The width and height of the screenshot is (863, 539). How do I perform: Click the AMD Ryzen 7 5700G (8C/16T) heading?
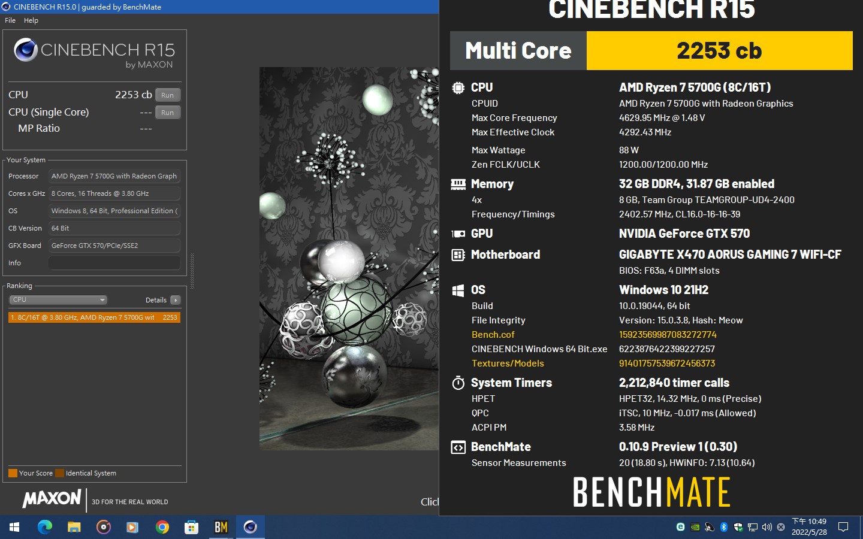pyautogui.click(x=695, y=87)
